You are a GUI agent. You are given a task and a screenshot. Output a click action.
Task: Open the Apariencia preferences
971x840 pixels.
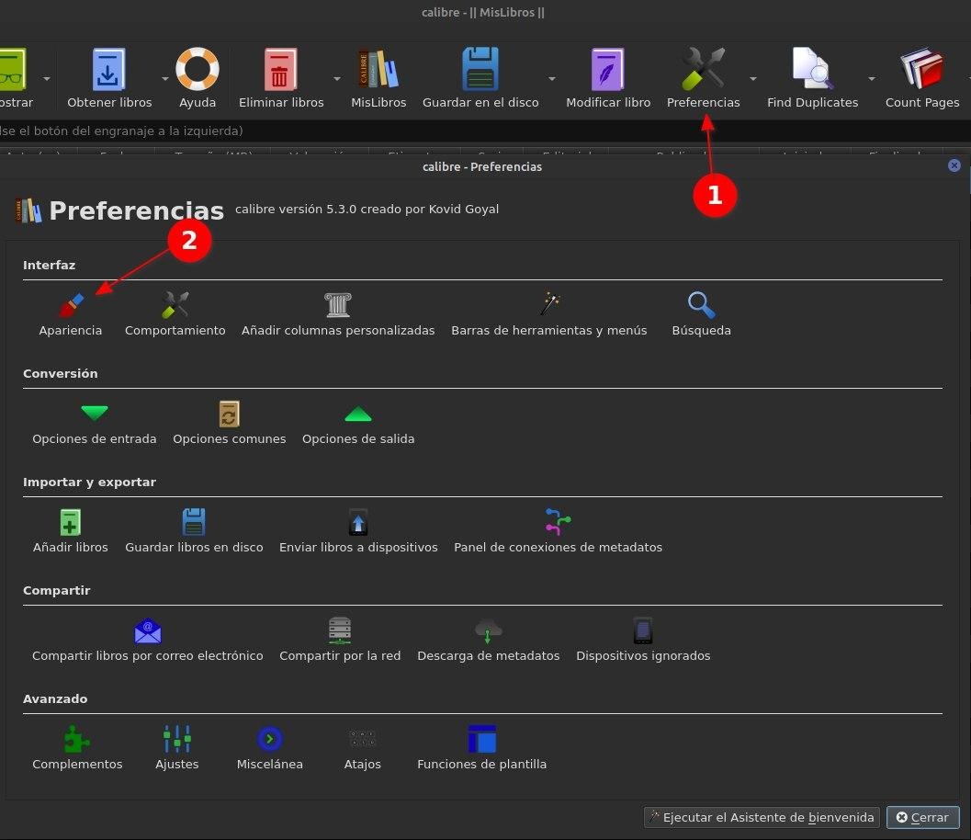pyautogui.click(x=71, y=314)
